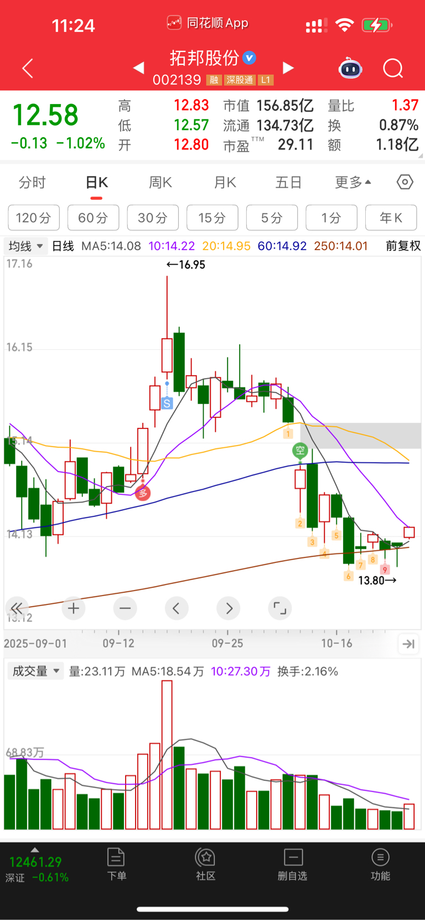Select the 5分 period button
425x920 pixels.
pyautogui.click(x=272, y=218)
